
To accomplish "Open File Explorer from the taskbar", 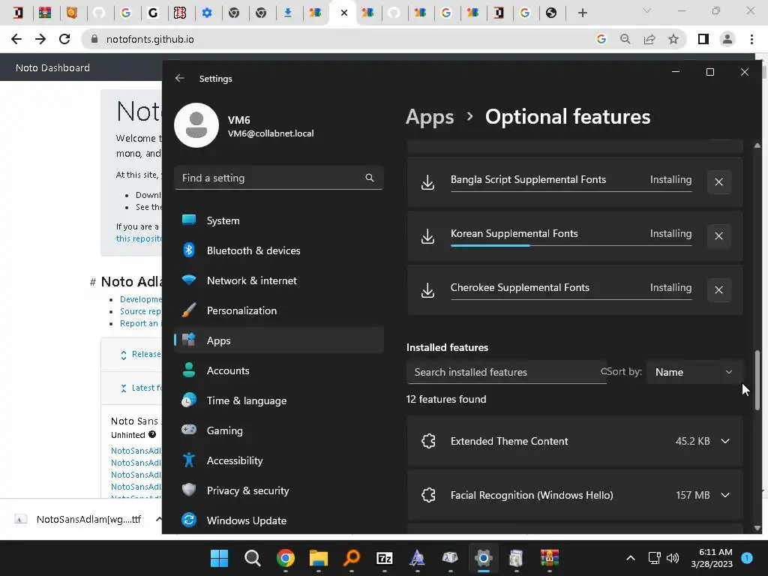I will (x=318, y=558).
